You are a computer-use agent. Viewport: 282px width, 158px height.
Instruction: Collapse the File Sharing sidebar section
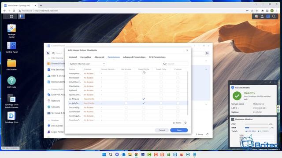click(49, 58)
